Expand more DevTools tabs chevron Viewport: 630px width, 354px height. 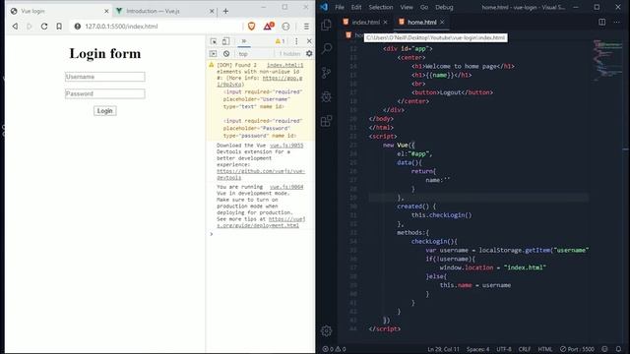243,41
